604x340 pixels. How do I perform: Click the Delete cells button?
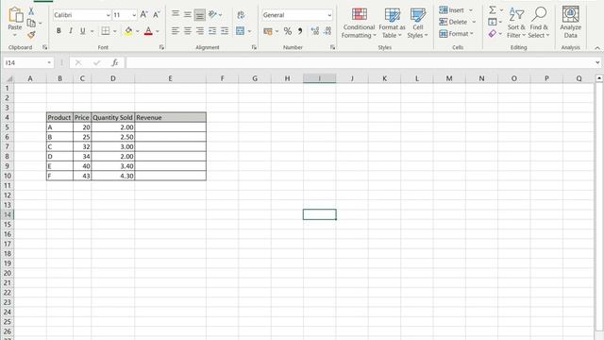point(453,22)
